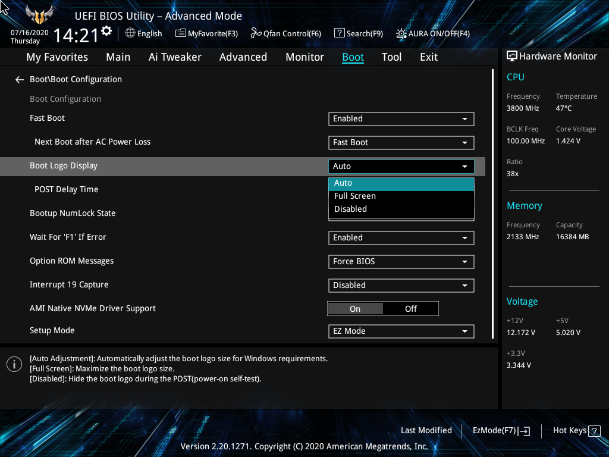Click the CPU section heading
Viewport: 609px width, 457px height.
(x=516, y=77)
